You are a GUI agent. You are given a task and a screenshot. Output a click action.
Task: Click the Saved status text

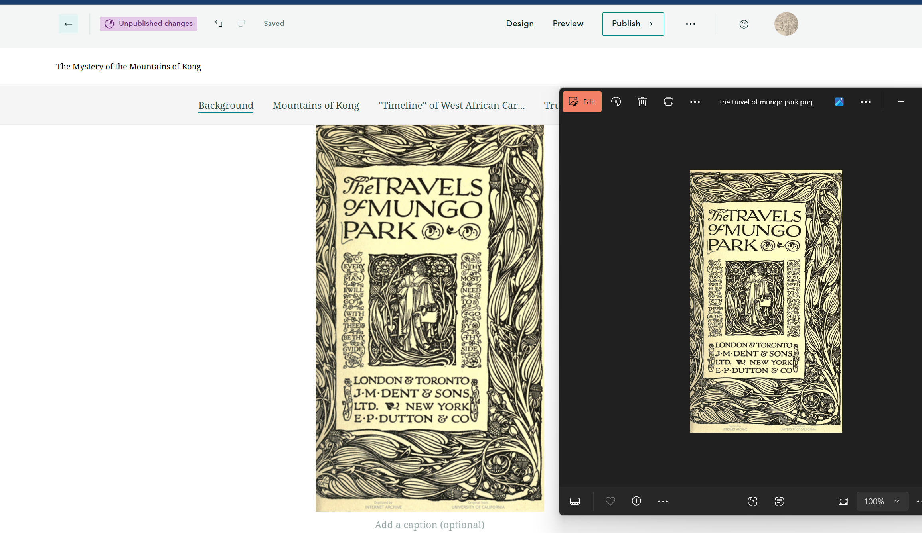point(274,24)
